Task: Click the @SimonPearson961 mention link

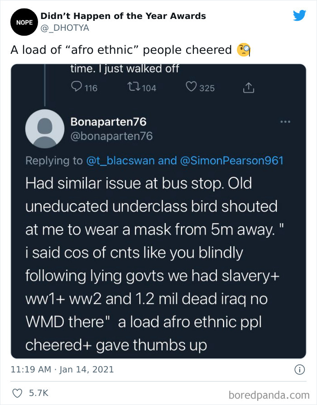Action: 232,160
